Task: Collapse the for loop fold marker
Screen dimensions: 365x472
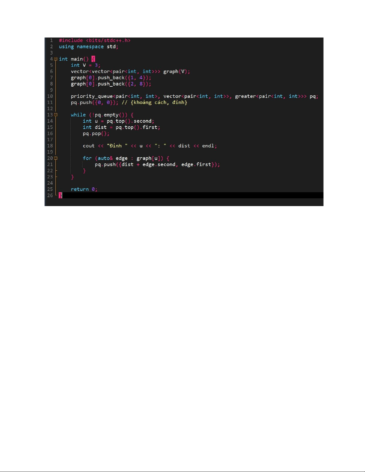Action: pyautogui.click(x=56, y=158)
